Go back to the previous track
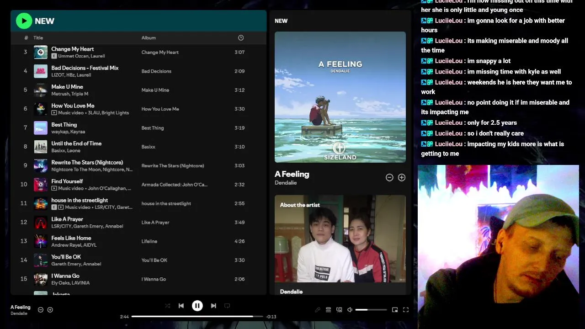 [181, 306]
